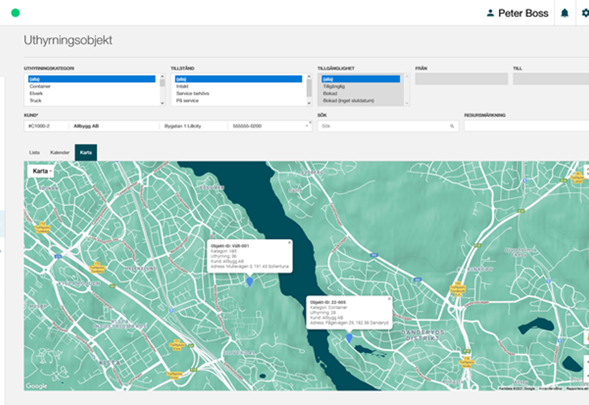Image resolution: width=589 pixels, height=405 pixels.
Task: Switch to the Kalender tab
Action: click(x=60, y=152)
